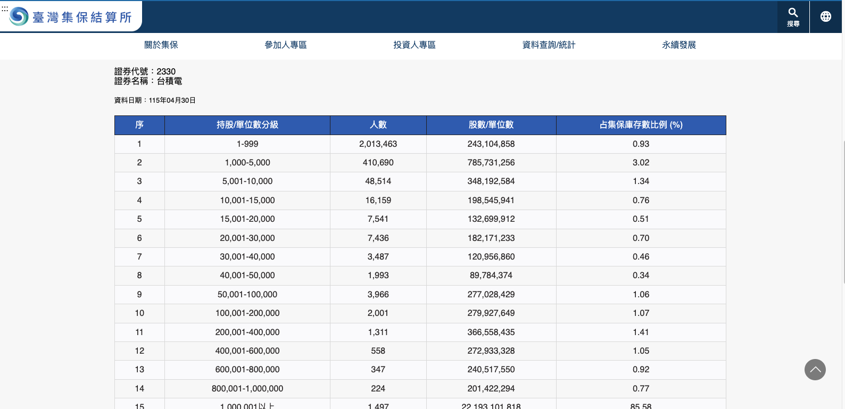Open the 投資人專區 menu
Viewport: 845px width, 409px height.
(415, 45)
